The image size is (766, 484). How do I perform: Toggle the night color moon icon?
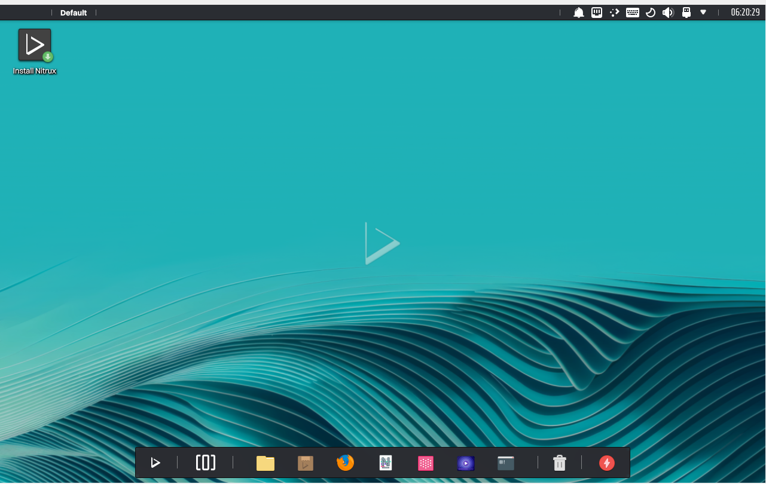(651, 13)
